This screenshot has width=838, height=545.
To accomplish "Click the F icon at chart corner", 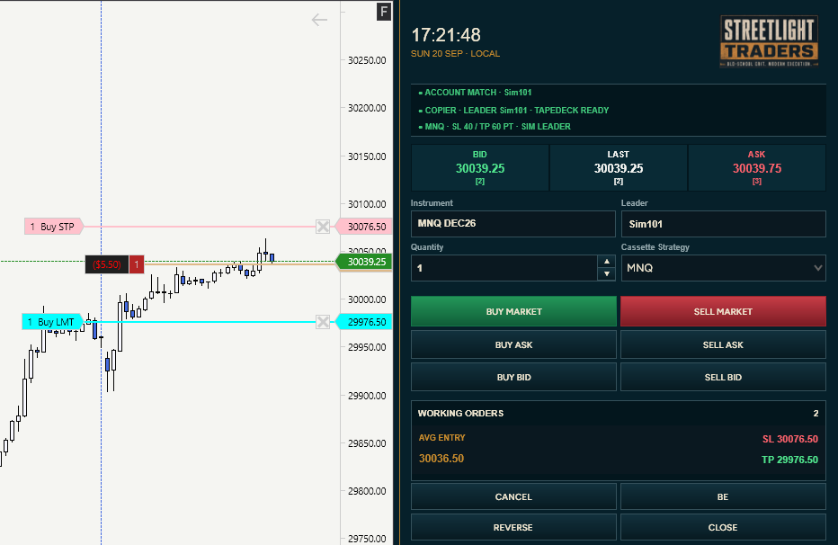I will [x=384, y=11].
